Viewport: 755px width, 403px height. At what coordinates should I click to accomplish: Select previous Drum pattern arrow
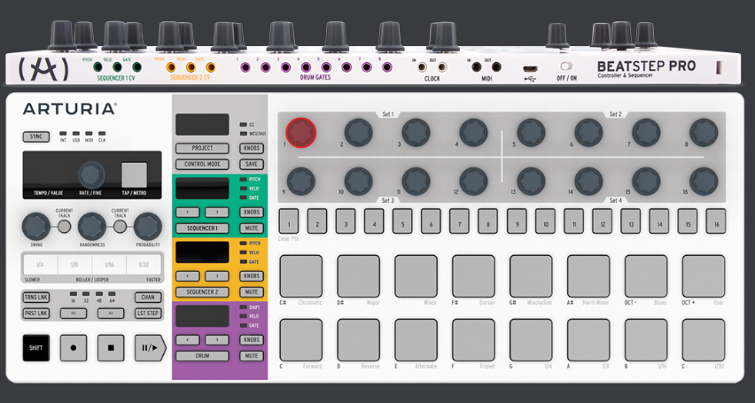(x=188, y=340)
